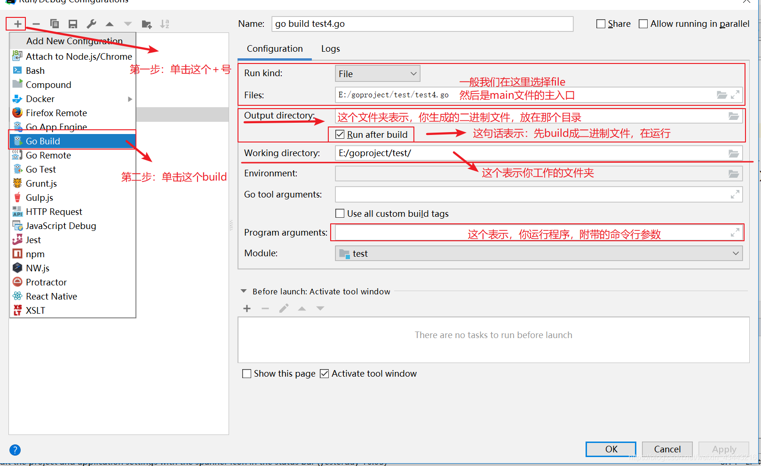Browse Output directory folder icon
Image resolution: width=761 pixels, height=466 pixels.
734,116
